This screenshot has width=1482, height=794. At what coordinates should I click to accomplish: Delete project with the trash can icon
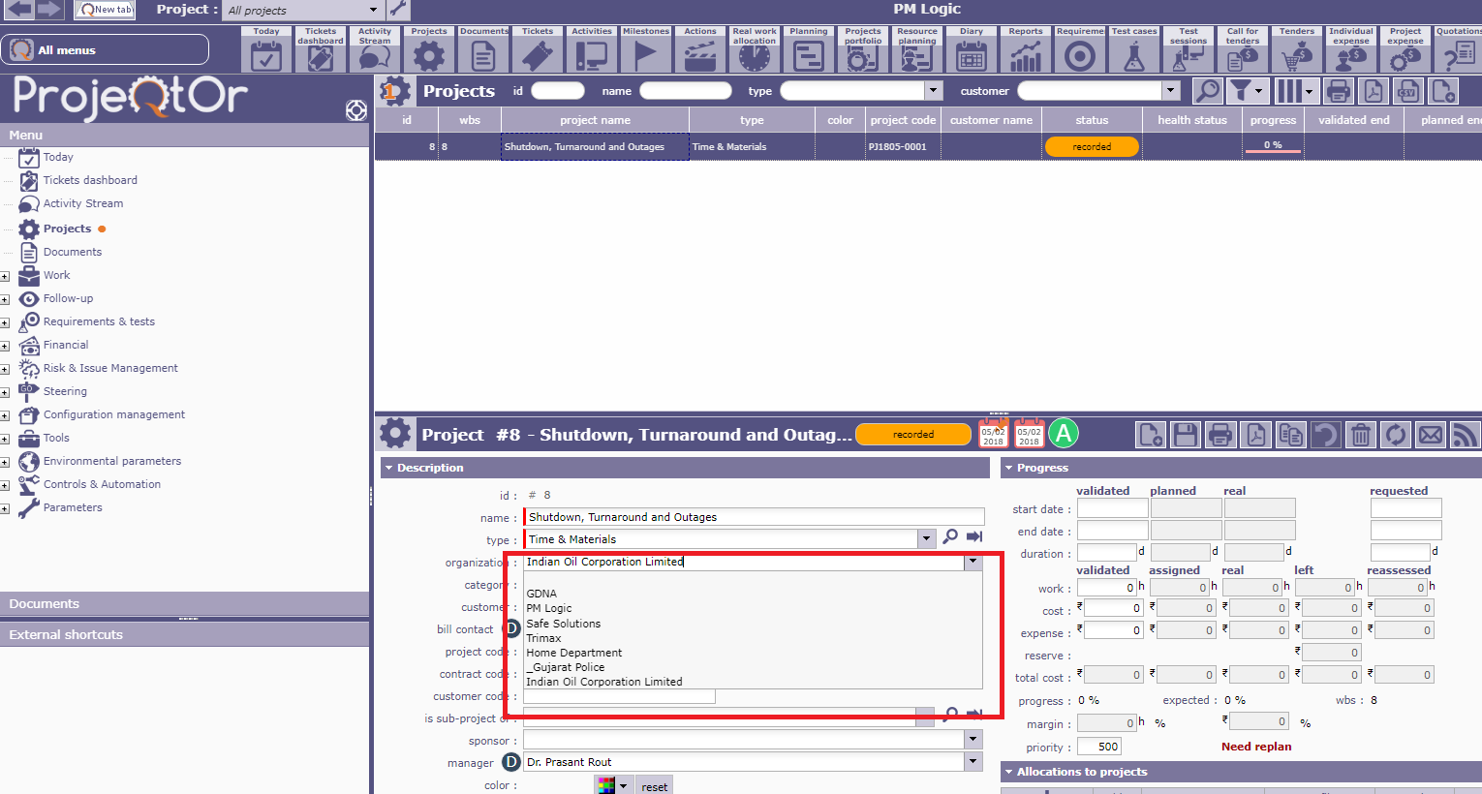point(1360,435)
